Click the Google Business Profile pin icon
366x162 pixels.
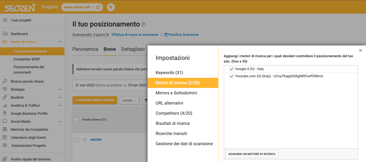(x=5, y=113)
